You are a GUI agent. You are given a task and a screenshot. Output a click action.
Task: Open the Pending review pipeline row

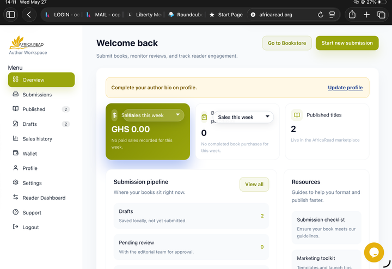coord(191,247)
